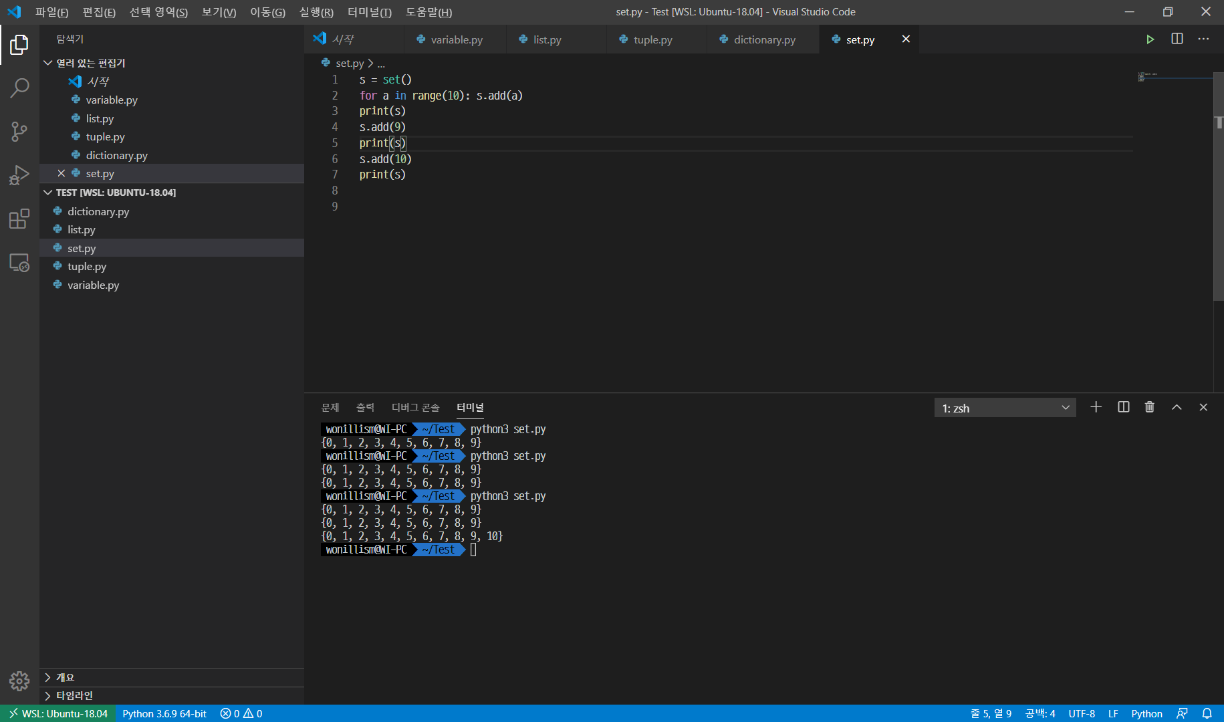Click the line 5, column 9 position indicator
Image resolution: width=1224 pixels, height=722 pixels.
tap(990, 713)
